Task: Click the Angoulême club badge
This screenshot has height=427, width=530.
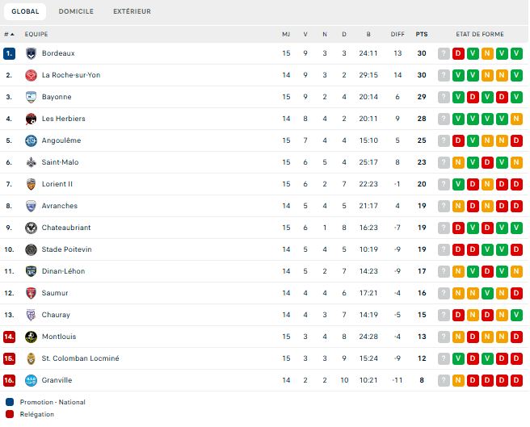Action: tap(31, 140)
